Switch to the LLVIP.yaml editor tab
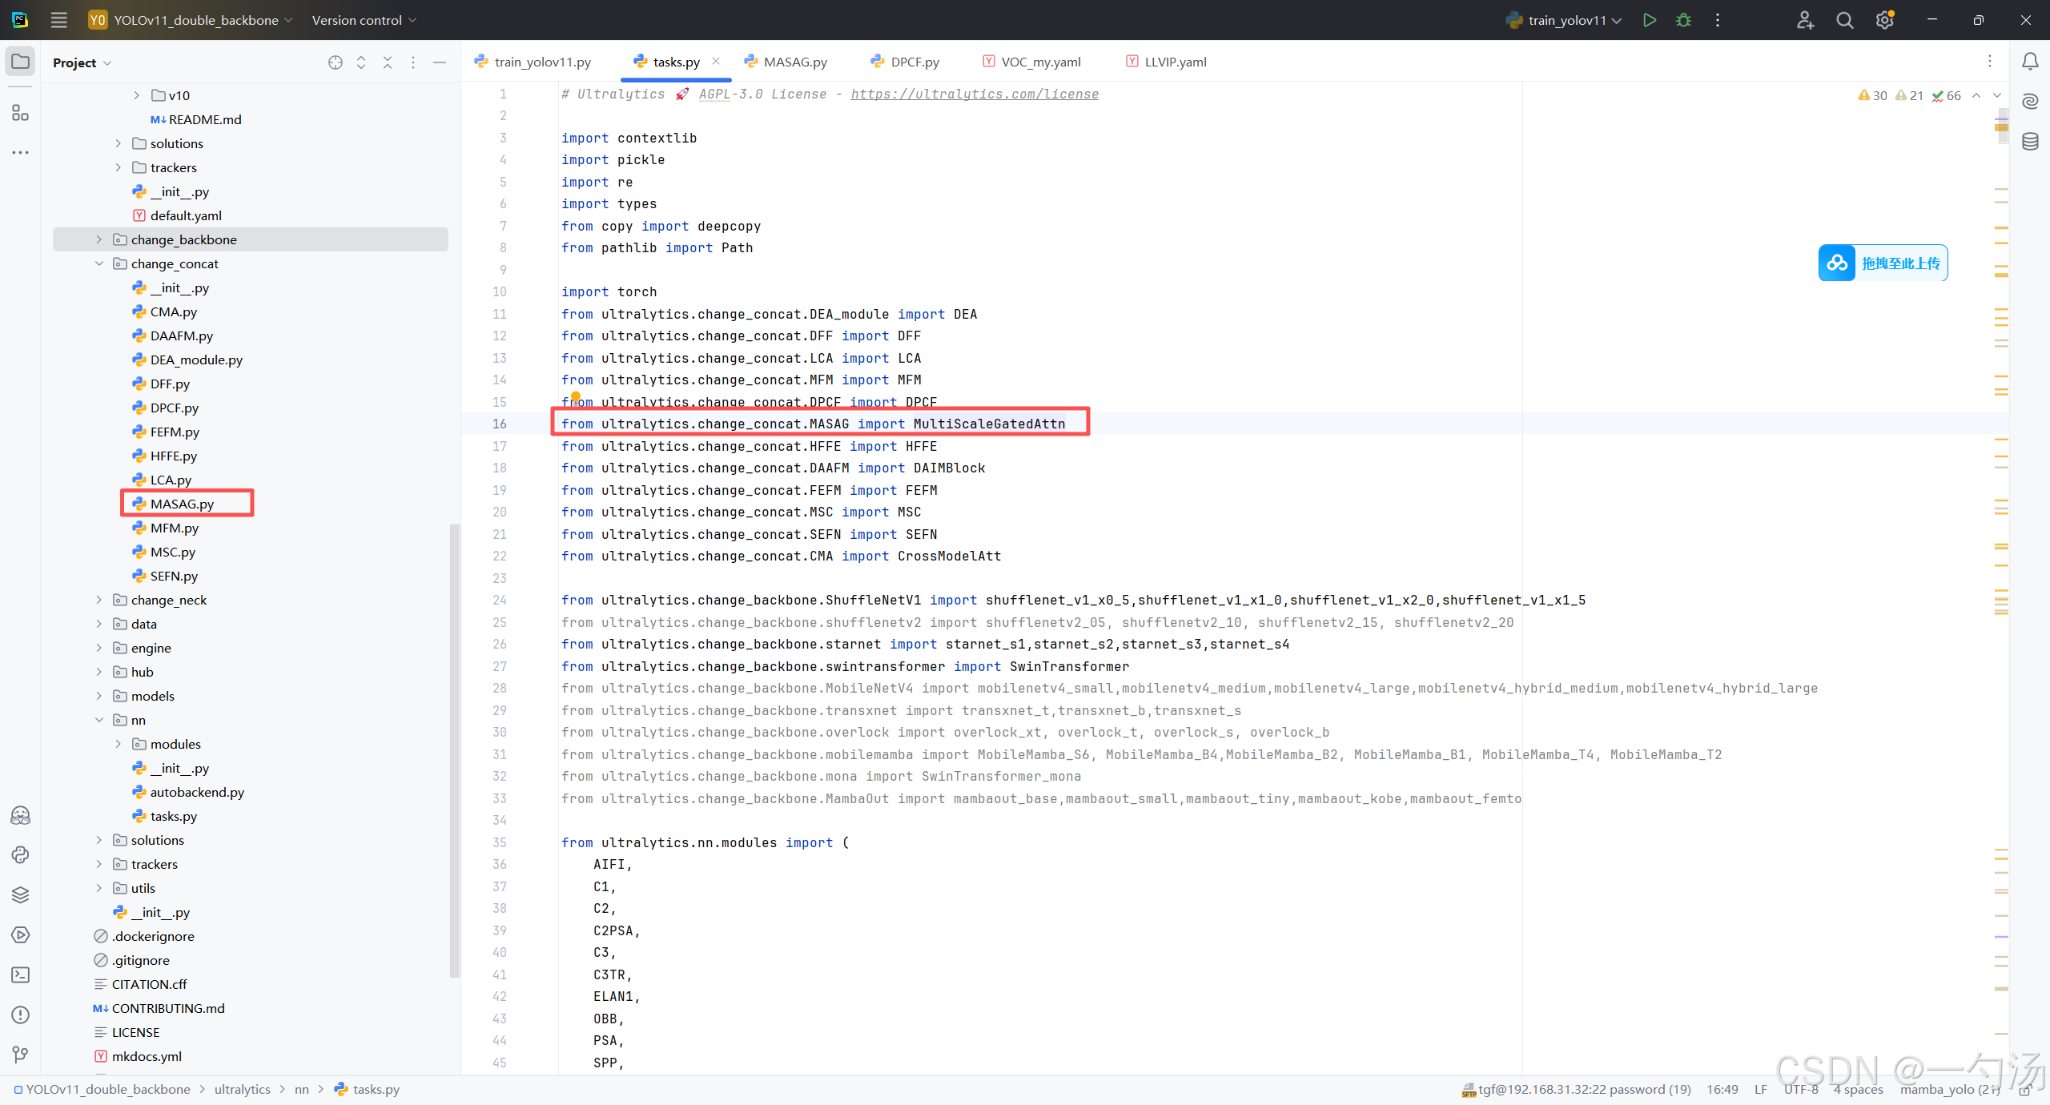 pyautogui.click(x=1175, y=62)
